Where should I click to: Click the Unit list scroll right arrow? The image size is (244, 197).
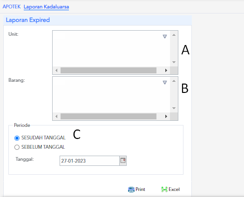click(166, 70)
